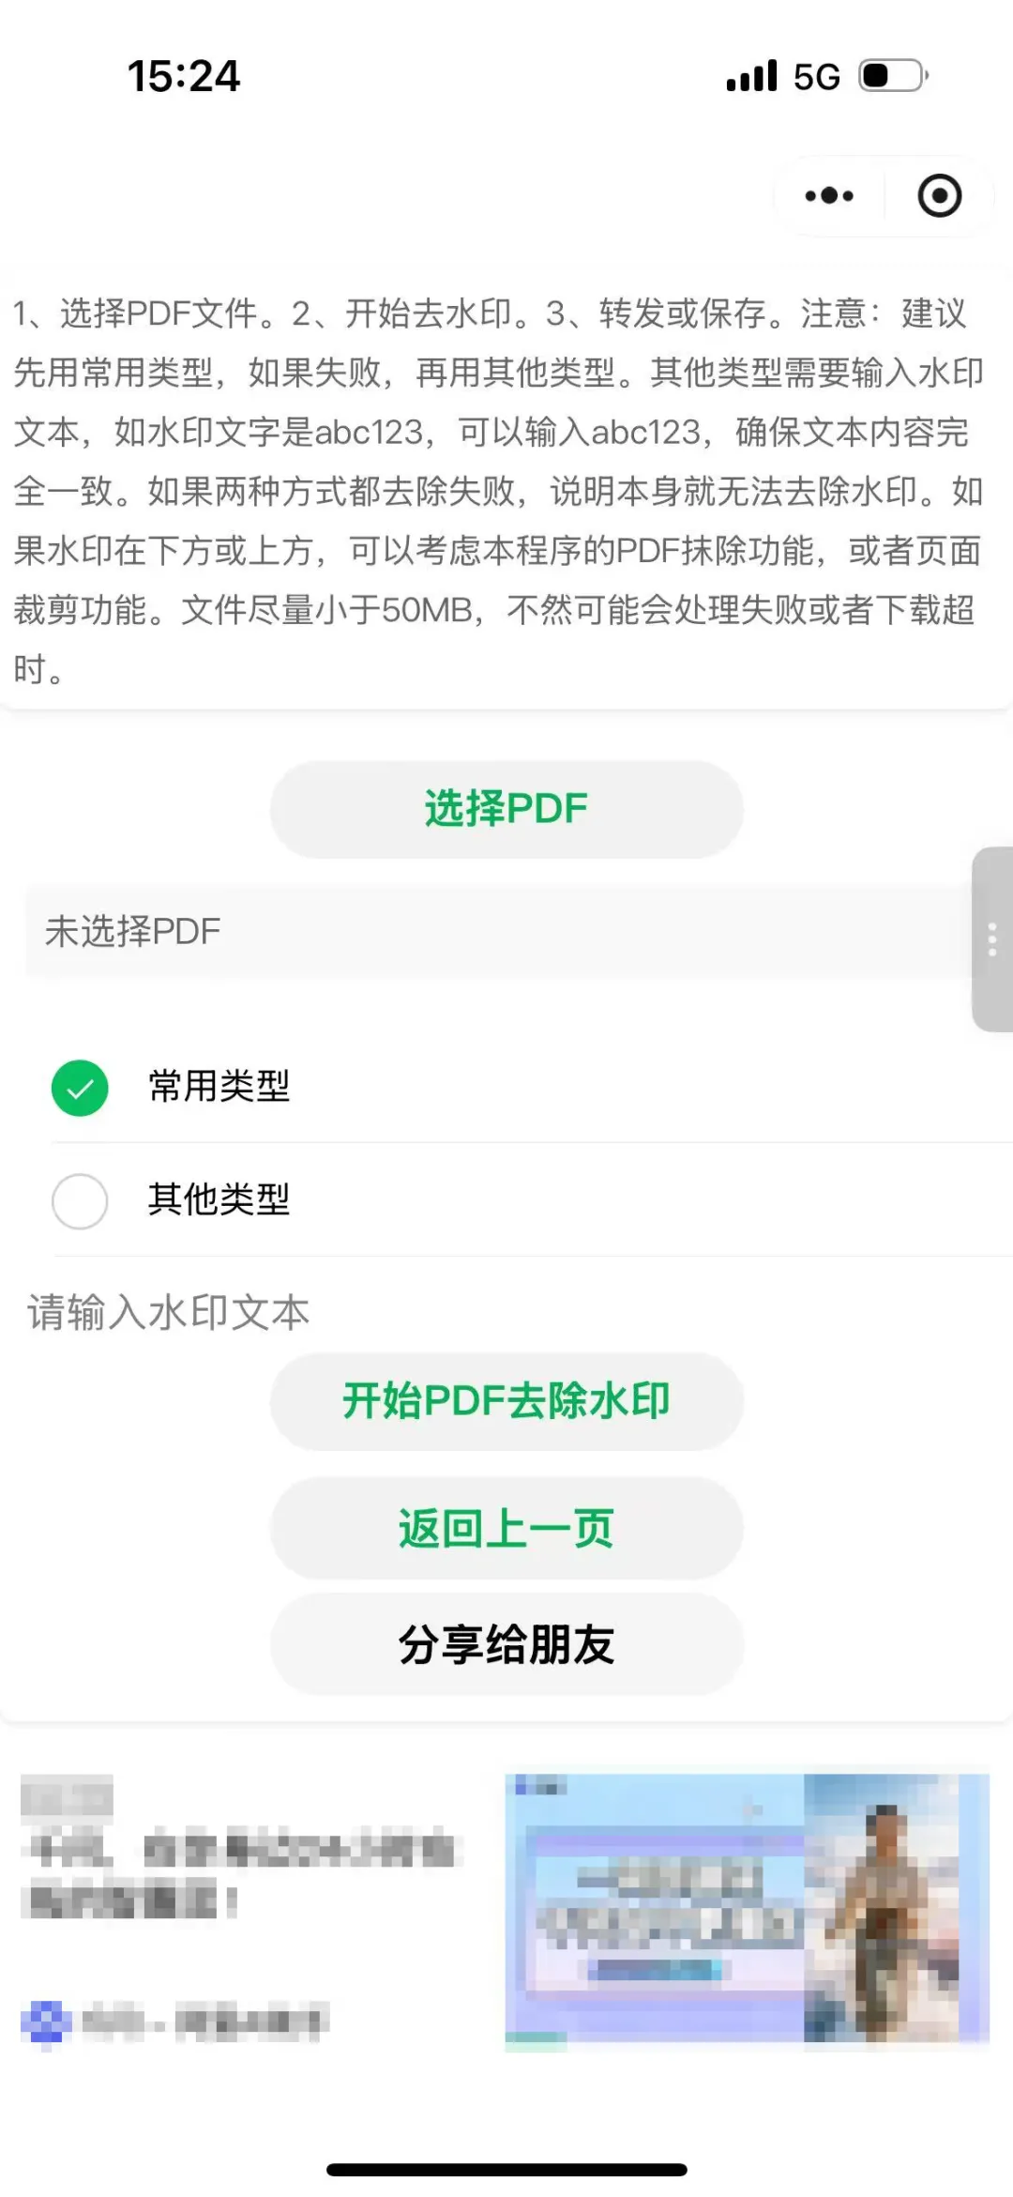Open the three-dot mini program menu
The width and height of the screenshot is (1013, 2197).
pos(829,196)
